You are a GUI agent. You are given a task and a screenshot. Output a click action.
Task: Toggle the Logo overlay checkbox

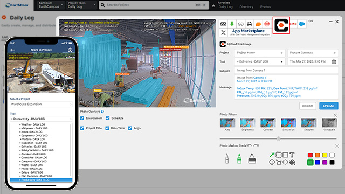click(130, 128)
